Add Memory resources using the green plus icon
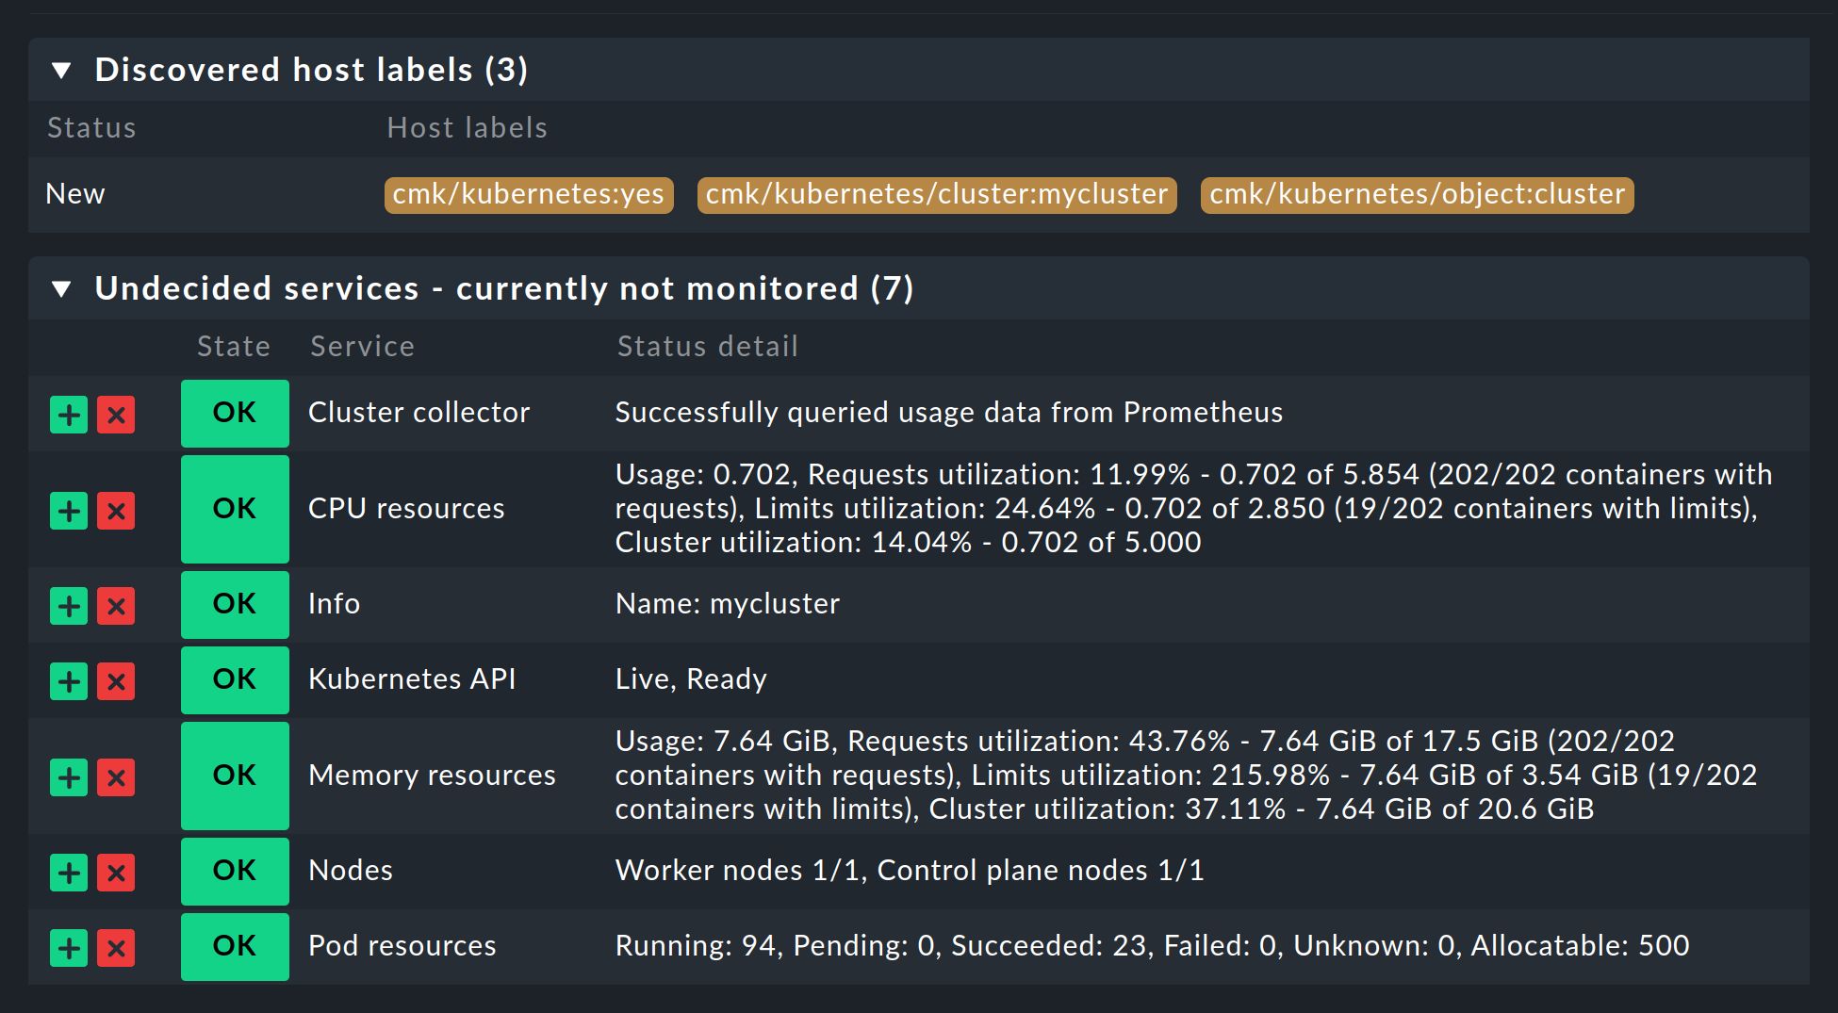Viewport: 1838px width, 1013px height. click(x=69, y=777)
